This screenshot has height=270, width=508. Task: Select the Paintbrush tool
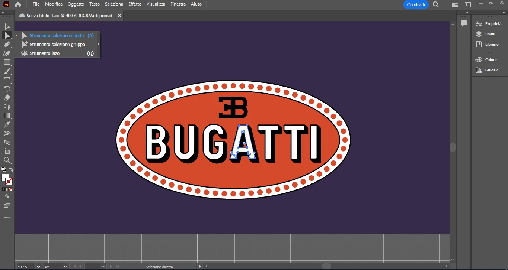(x=7, y=71)
